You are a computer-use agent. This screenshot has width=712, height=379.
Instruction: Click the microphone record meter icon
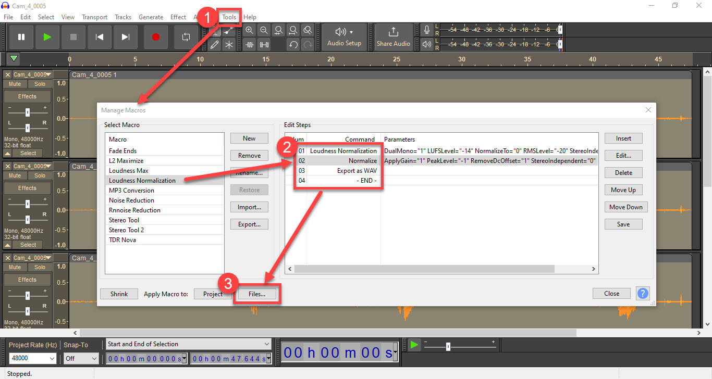click(x=427, y=30)
